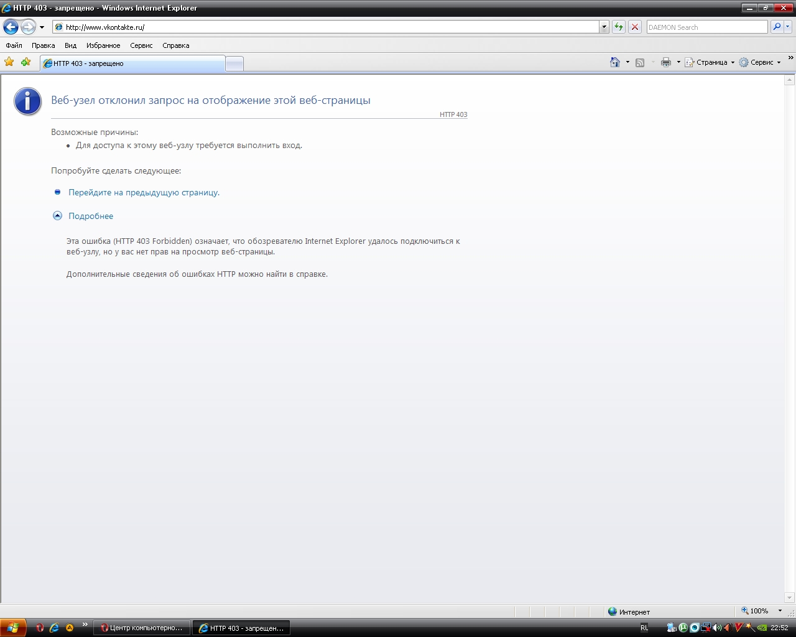
Task: Open the Файл menu
Action: click(x=14, y=45)
